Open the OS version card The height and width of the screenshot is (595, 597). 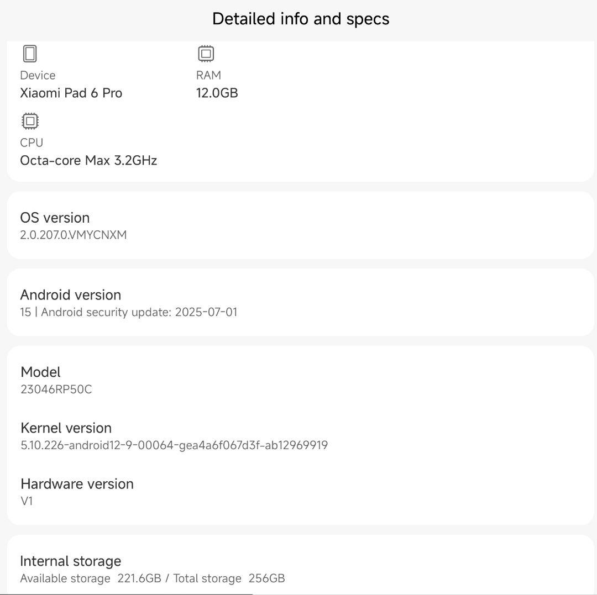tap(298, 224)
